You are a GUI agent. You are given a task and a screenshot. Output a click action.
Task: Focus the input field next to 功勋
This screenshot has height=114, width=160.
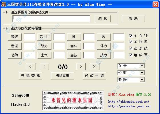(x=29, y=55)
